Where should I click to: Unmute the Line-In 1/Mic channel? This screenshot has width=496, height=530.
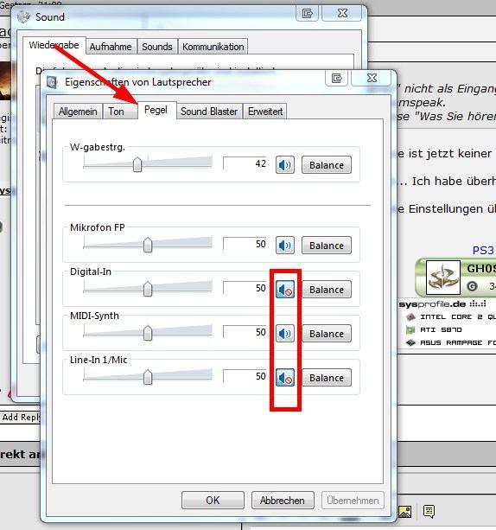point(285,377)
